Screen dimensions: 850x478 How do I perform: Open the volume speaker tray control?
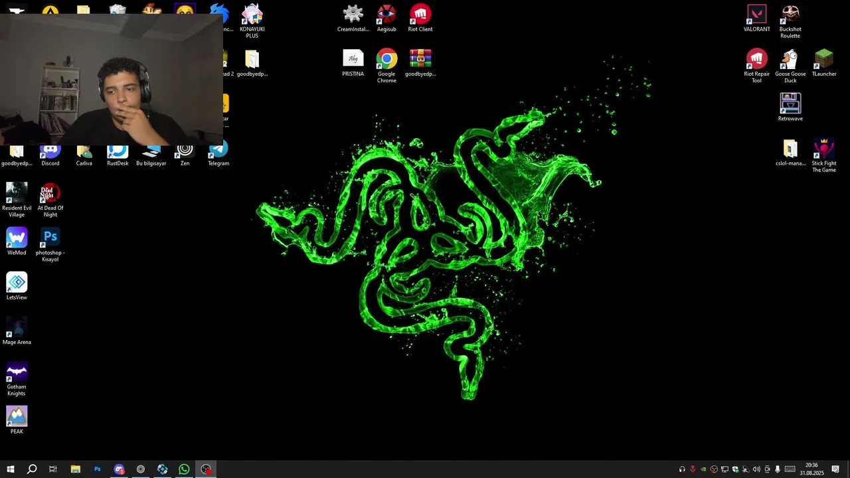pyautogui.click(x=756, y=469)
